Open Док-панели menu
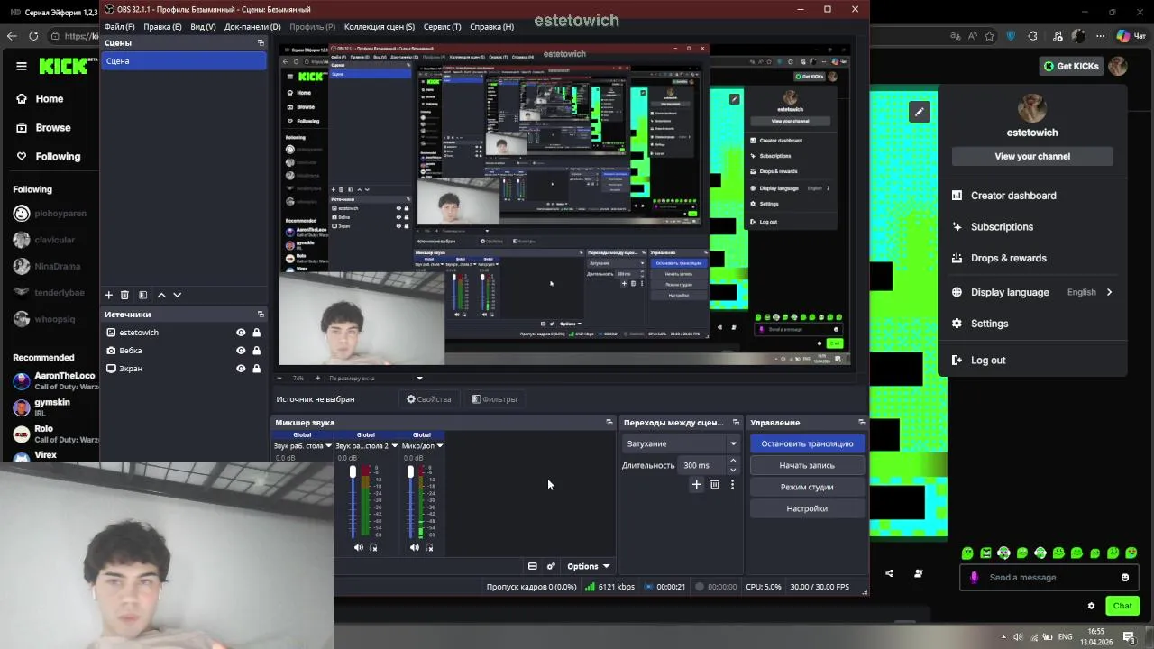Screen dimensions: 1154x649 pos(252,27)
